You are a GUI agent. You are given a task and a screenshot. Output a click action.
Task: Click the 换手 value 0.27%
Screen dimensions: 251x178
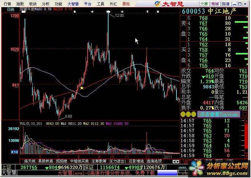pos(207,108)
